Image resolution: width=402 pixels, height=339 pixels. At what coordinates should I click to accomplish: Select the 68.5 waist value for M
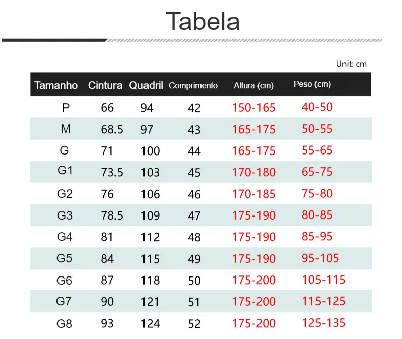(112, 129)
